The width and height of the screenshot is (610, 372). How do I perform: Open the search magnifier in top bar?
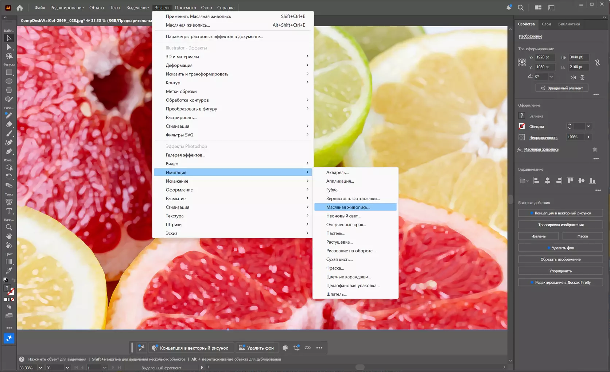click(x=521, y=8)
